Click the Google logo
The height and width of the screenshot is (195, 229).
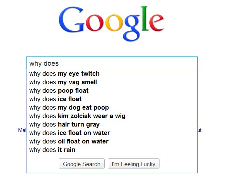[111, 23]
